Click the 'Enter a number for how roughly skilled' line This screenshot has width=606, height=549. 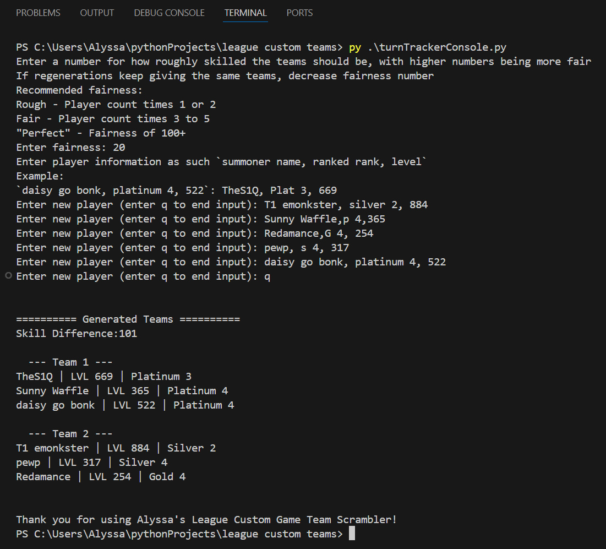click(304, 62)
